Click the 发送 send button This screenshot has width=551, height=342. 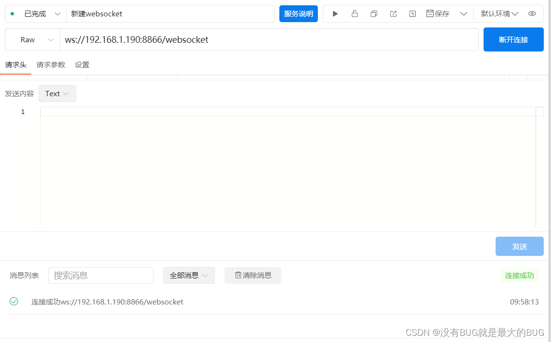[519, 246]
